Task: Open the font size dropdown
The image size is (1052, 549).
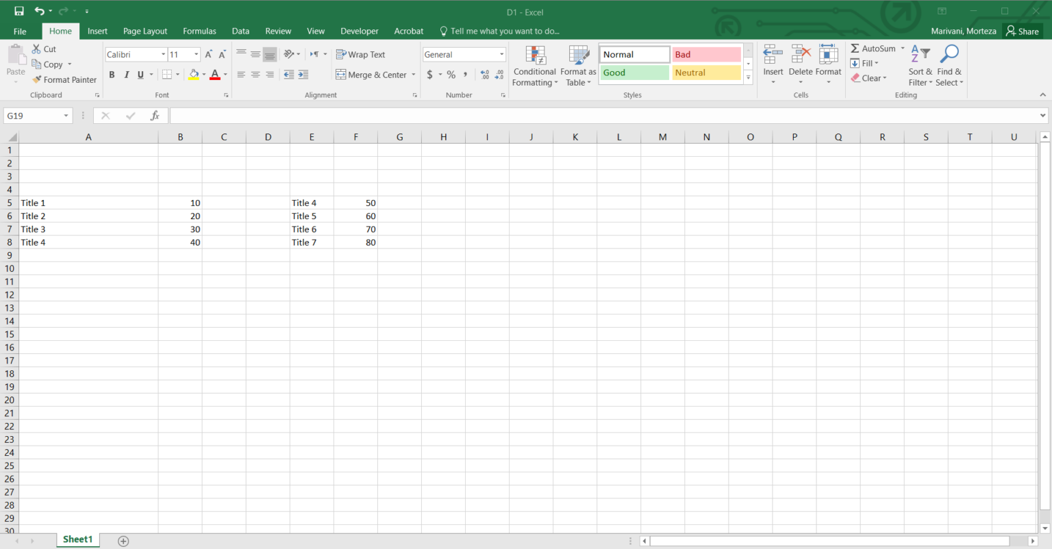Action: point(197,54)
